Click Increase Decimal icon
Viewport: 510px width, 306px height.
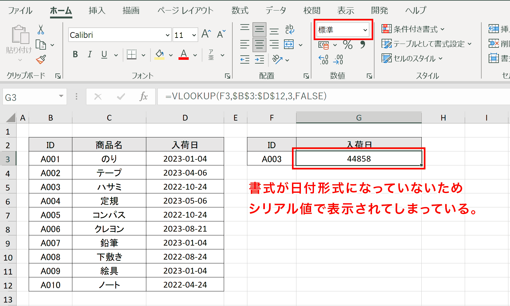tap(324, 59)
